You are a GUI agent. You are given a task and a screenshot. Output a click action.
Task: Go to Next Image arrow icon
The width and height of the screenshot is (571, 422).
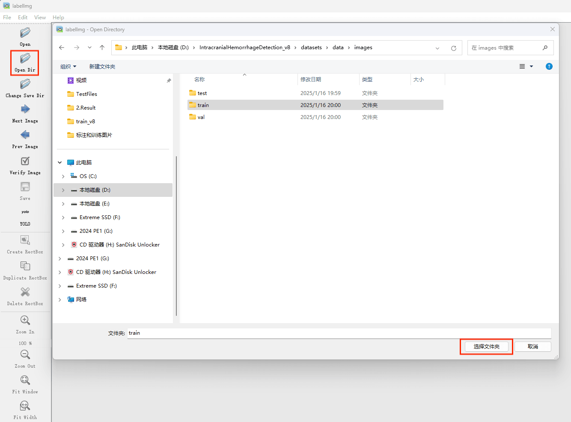tap(25, 110)
